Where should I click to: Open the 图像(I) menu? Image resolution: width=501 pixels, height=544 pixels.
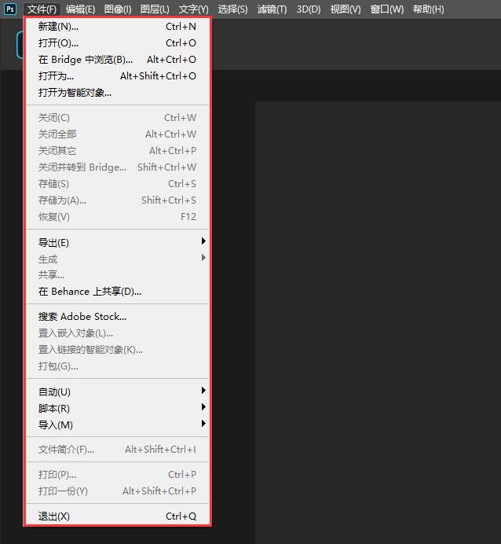tap(118, 9)
